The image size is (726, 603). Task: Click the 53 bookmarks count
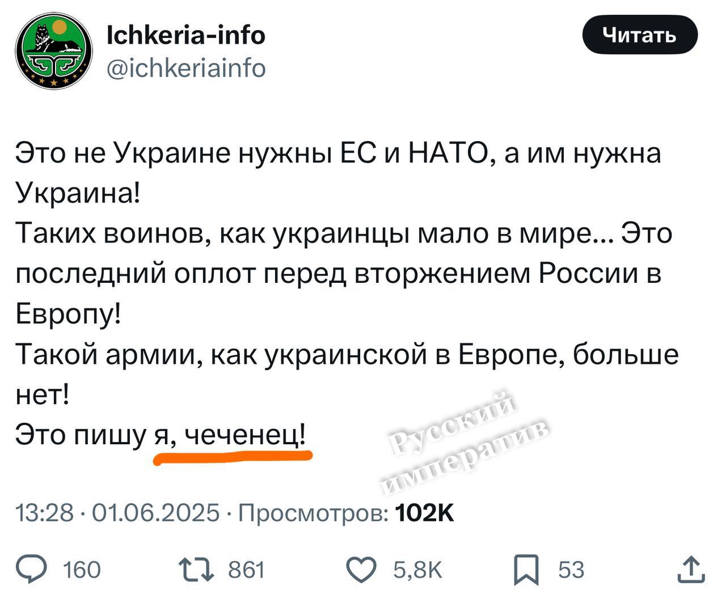[571, 570]
